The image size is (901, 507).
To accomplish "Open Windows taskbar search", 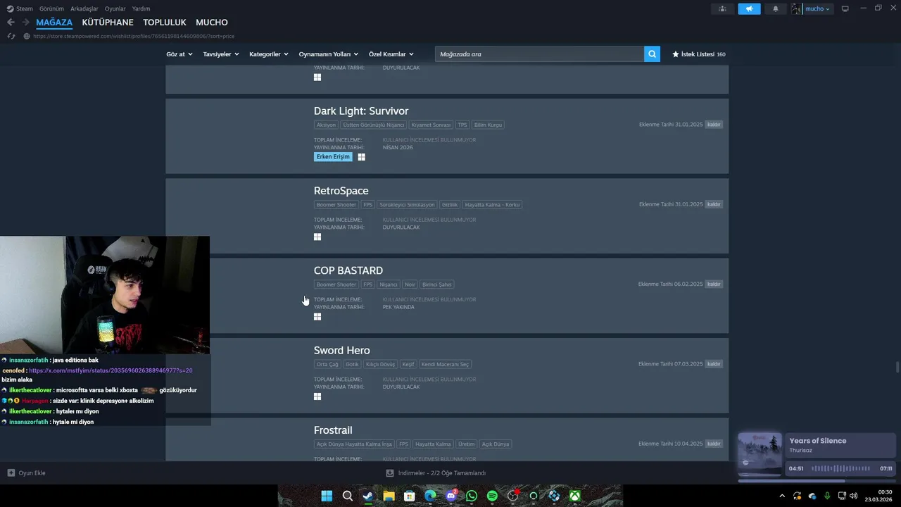I will tap(347, 496).
